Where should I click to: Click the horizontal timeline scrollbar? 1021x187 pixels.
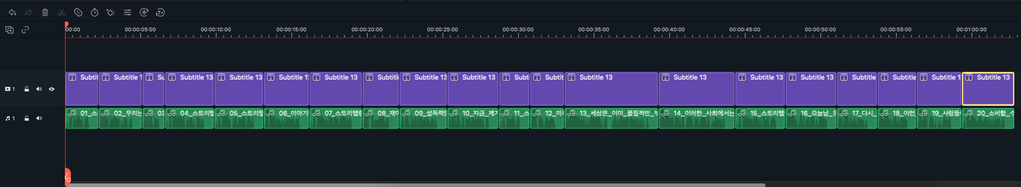pyautogui.click(x=415, y=185)
